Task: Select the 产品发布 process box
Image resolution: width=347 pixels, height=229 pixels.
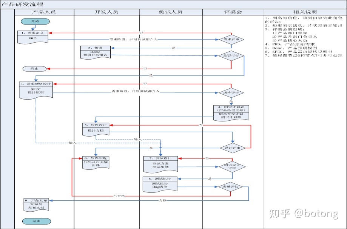Action: point(35,204)
